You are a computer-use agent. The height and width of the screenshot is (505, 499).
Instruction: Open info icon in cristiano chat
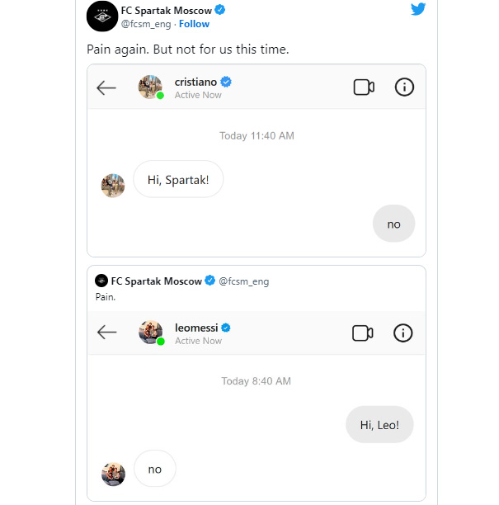pyautogui.click(x=404, y=87)
